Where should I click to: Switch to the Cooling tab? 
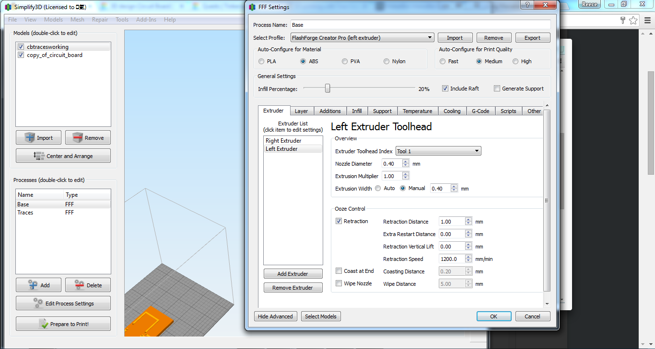452,111
